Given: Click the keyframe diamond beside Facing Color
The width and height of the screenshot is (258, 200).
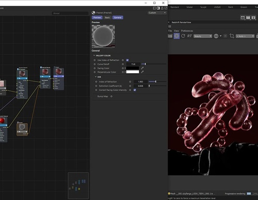Looking at the screenshot, I should click(x=94, y=68).
